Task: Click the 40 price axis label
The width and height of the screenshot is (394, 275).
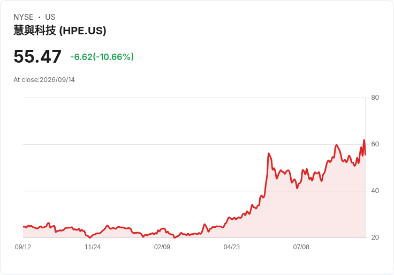Action: click(375, 191)
